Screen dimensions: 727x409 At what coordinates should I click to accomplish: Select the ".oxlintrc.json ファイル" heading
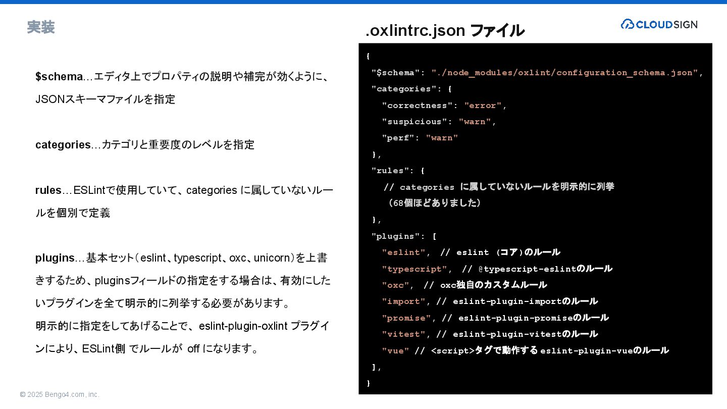pos(445,30)
